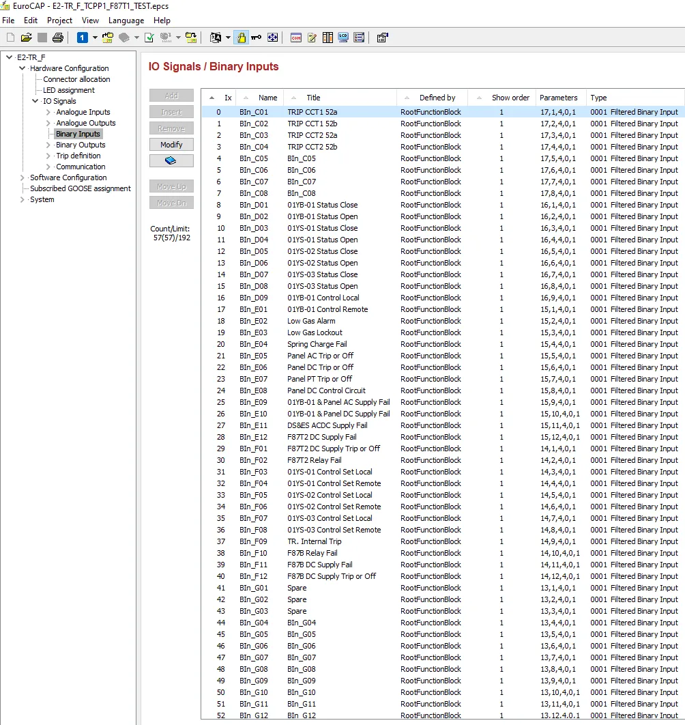Click the red COM window toolbar icon
685x725 pixels.
coord(296,38)
